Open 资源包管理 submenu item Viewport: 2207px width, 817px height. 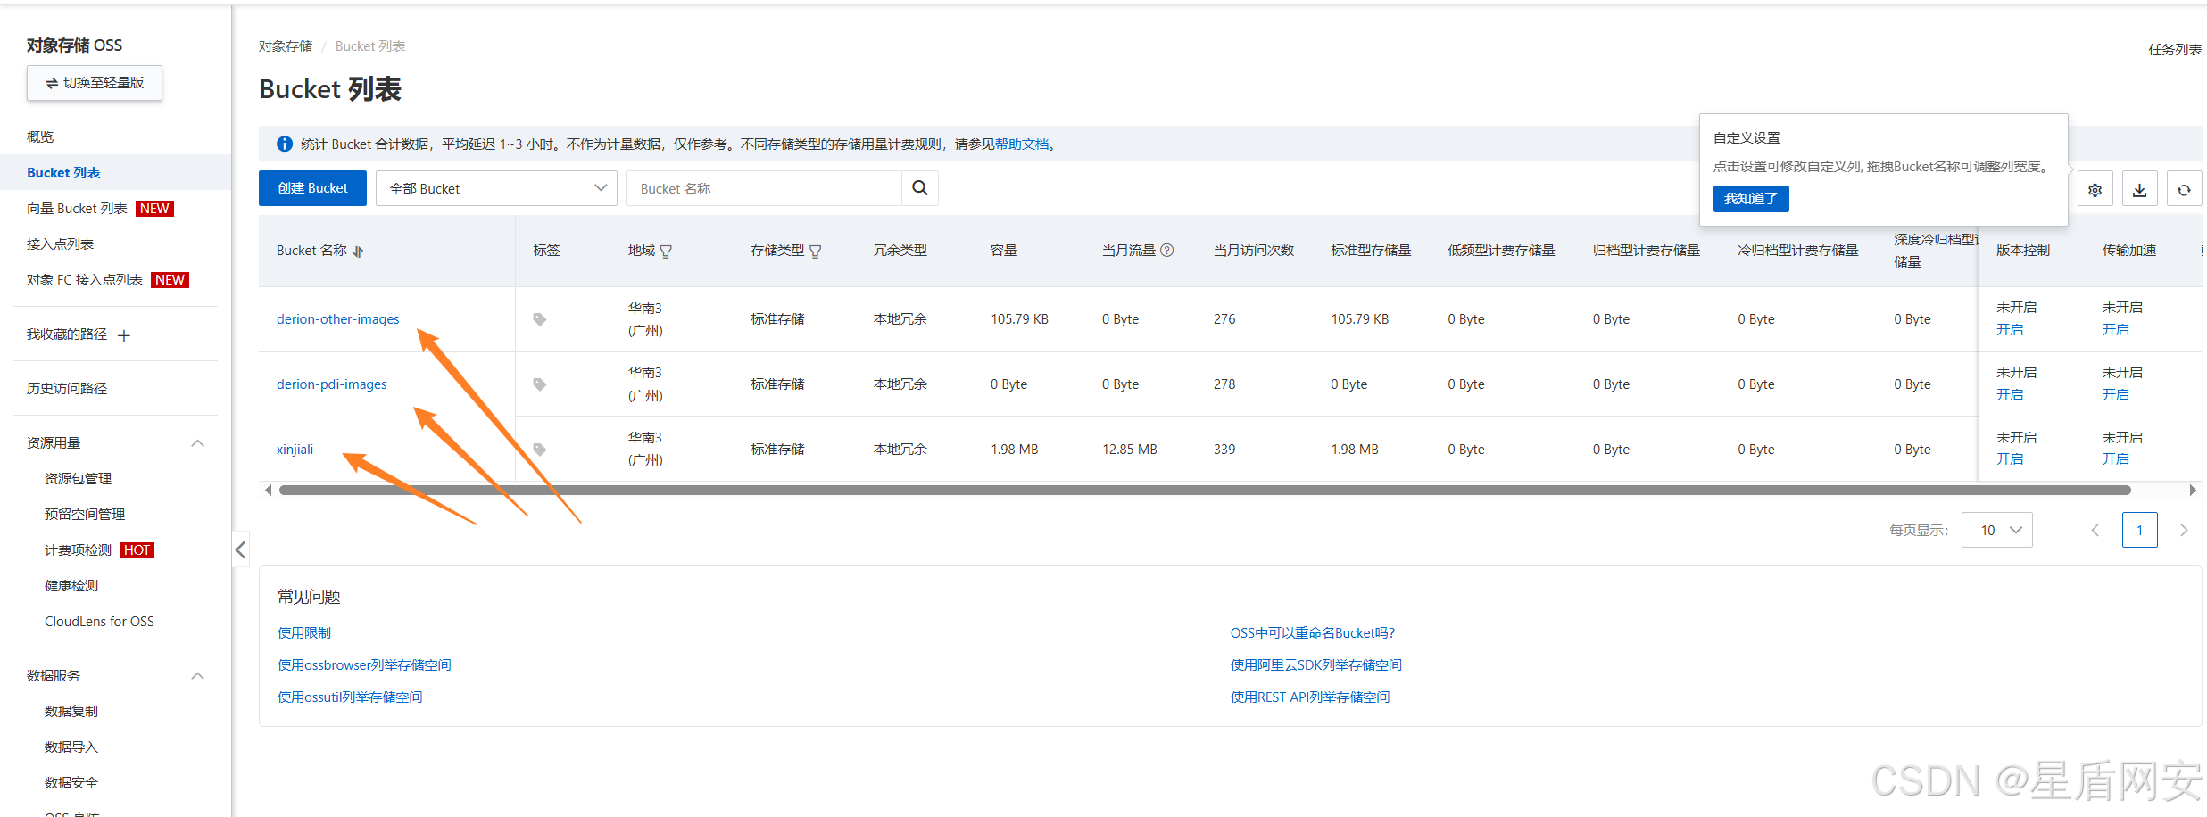coord(78,478)
